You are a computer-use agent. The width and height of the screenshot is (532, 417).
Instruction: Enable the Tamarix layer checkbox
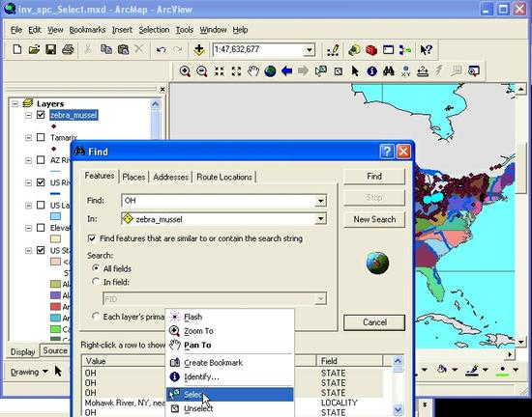(x=41, y=137)
